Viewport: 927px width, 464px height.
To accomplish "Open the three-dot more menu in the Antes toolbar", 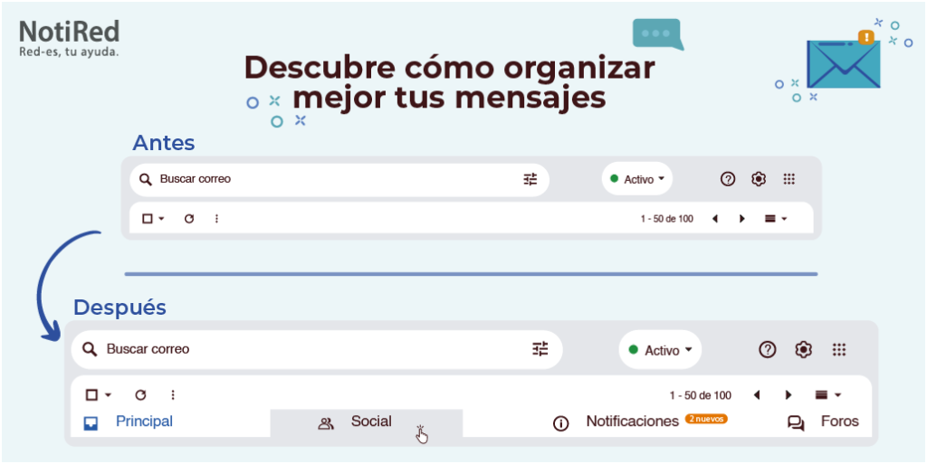I will 216,218.
